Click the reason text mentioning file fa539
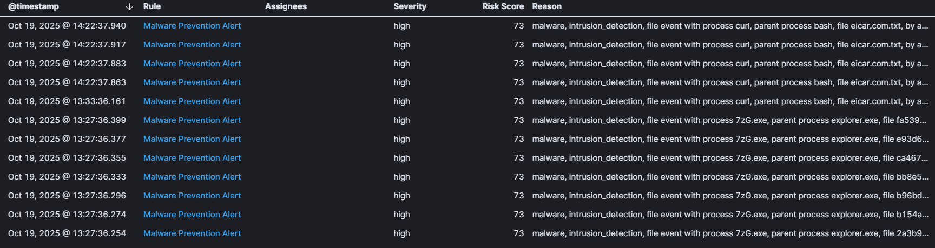Screen dimensions: 935x248 point(729,120)
